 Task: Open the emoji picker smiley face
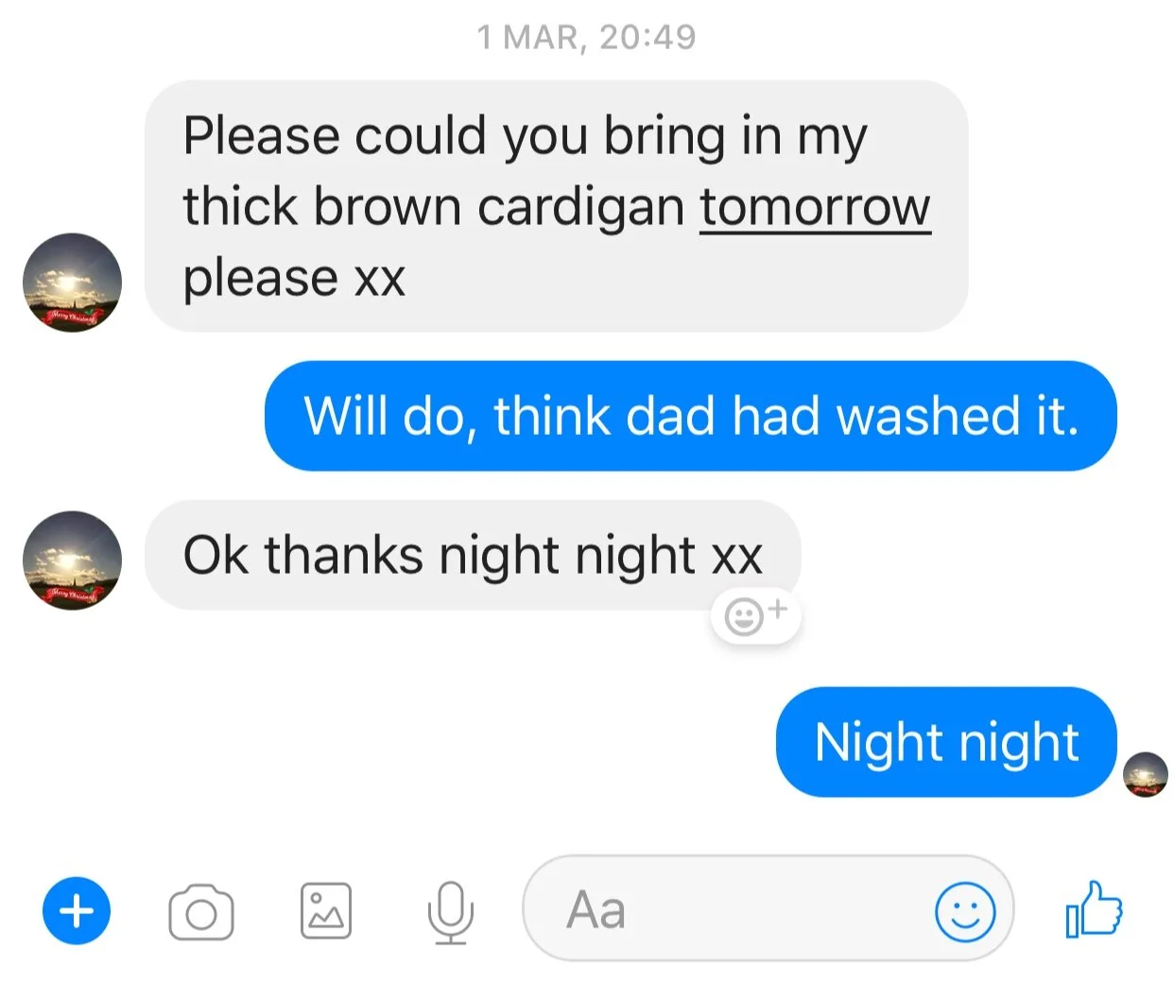pyautogui.click(x=965, y=912)
